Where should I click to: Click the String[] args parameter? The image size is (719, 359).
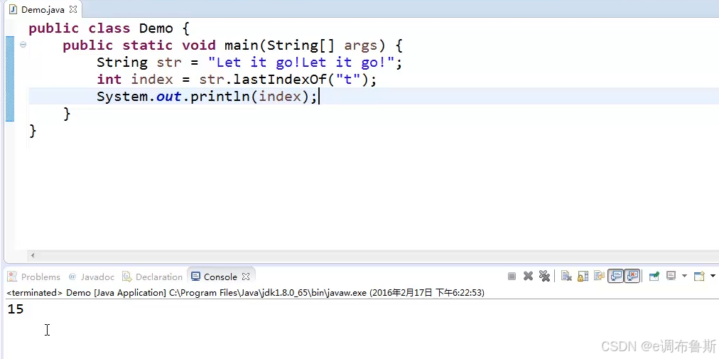[322, 45]
